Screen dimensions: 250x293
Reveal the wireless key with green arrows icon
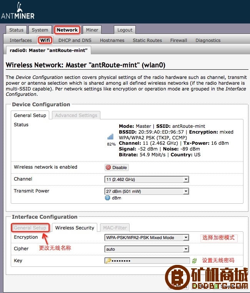[194, 261]
